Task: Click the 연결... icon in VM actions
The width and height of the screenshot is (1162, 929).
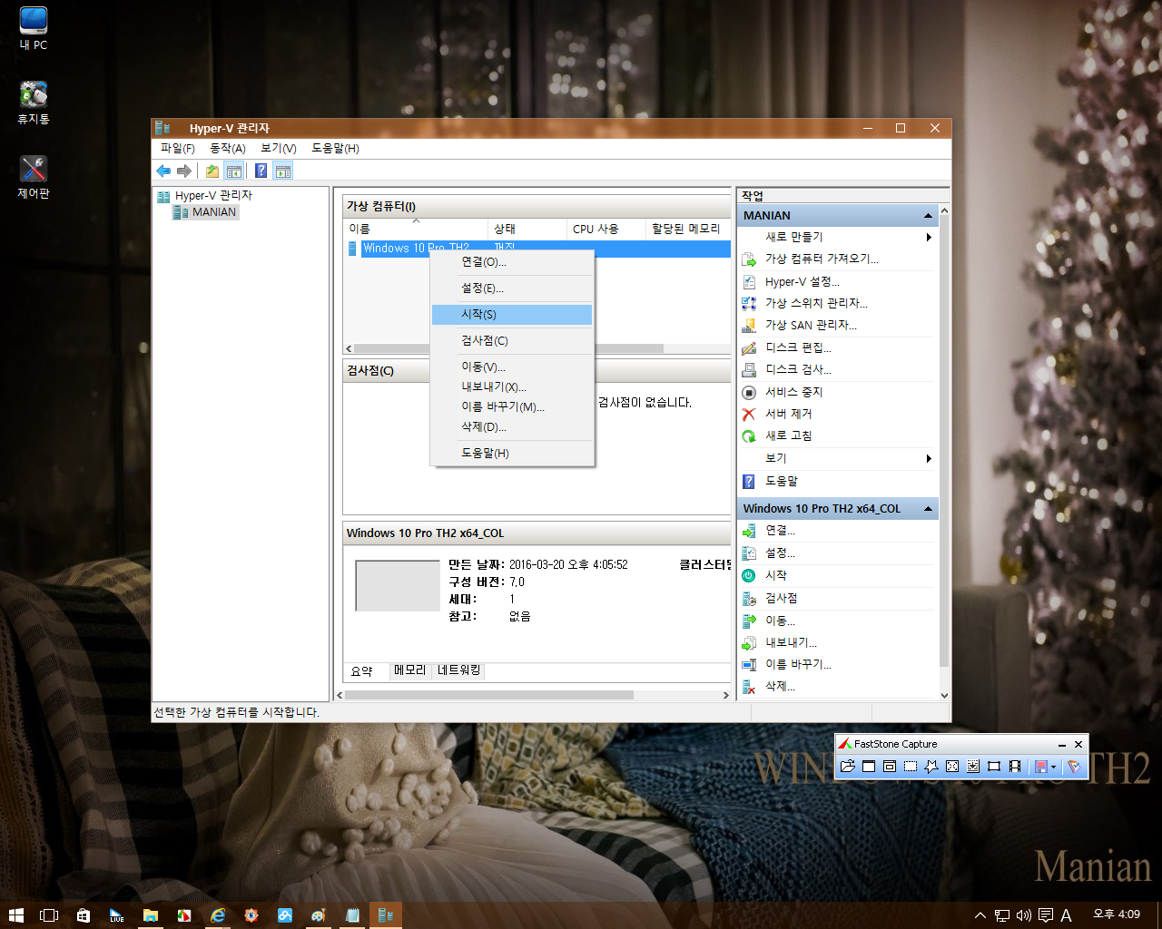Action: tap(749, 531)
